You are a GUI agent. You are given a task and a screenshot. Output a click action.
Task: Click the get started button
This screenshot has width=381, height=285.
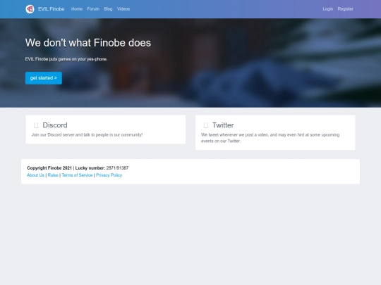pos(44,78)
